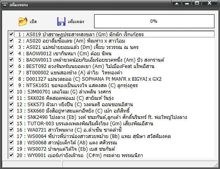This screenshot has height=169, width=220.
Task: Select row text WY0001 (C#m)
Action: pyautogui.click(x=80, y=155)
